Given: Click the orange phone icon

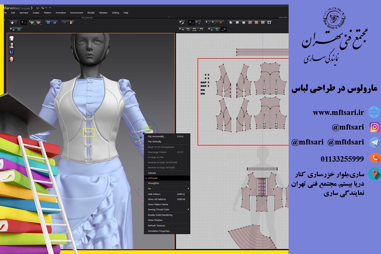Looking at the screenshot, I should [375, 157].
